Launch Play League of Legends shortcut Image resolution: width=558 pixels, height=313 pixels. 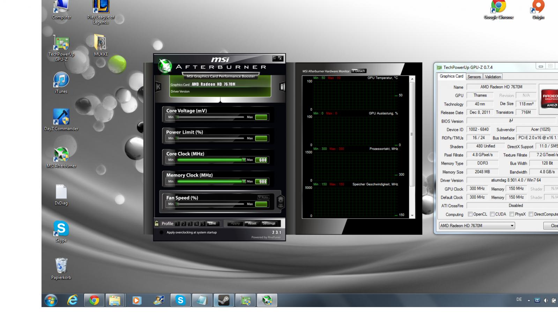tap(101, 12)
